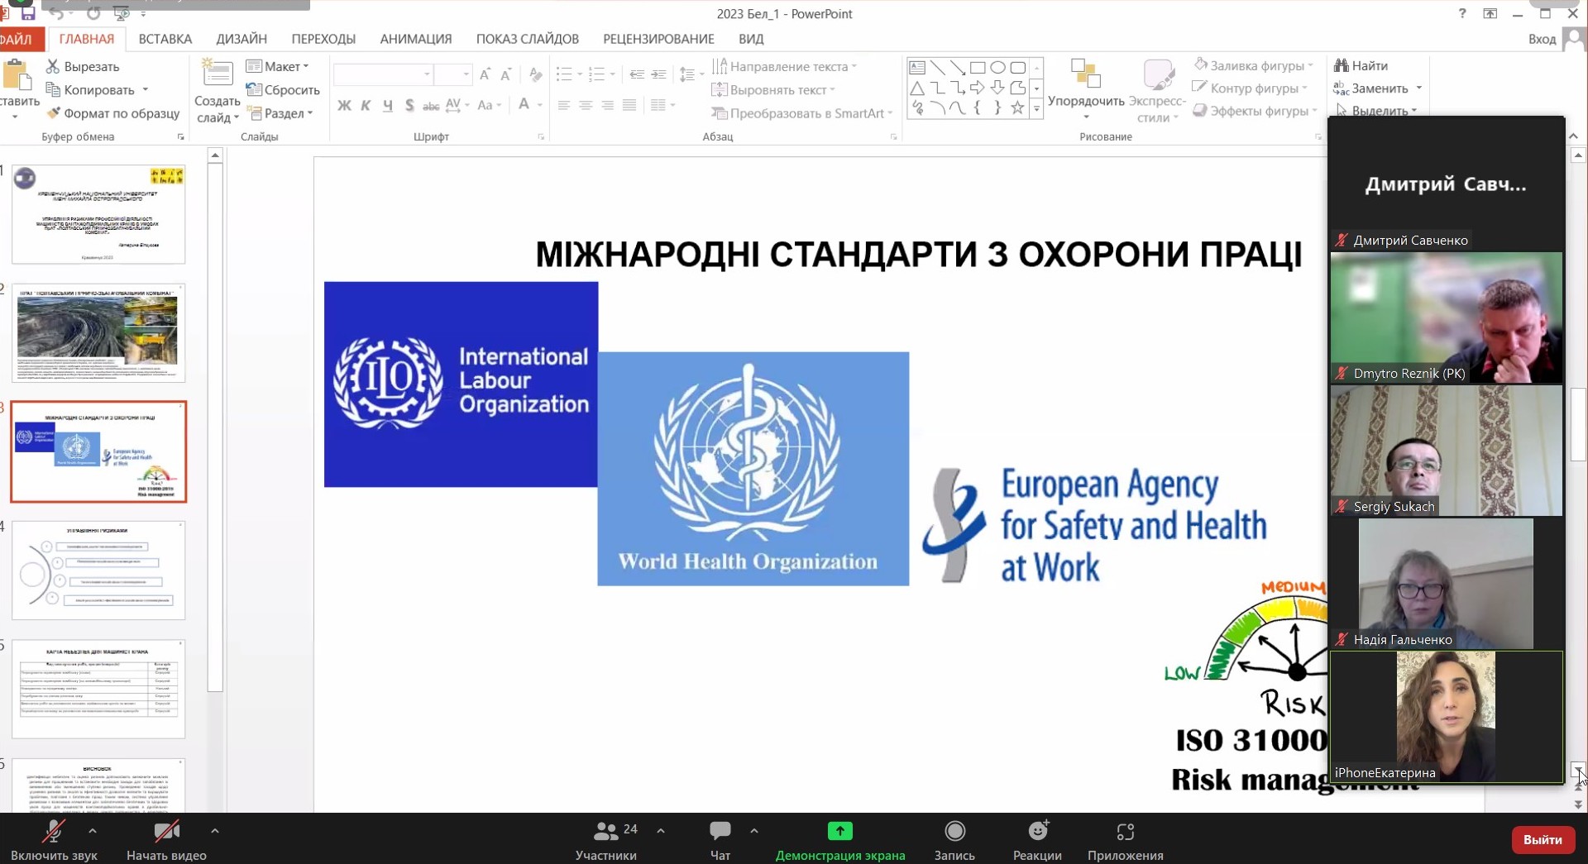Expand the Макет layout dropdown

[x=278, y=66]
